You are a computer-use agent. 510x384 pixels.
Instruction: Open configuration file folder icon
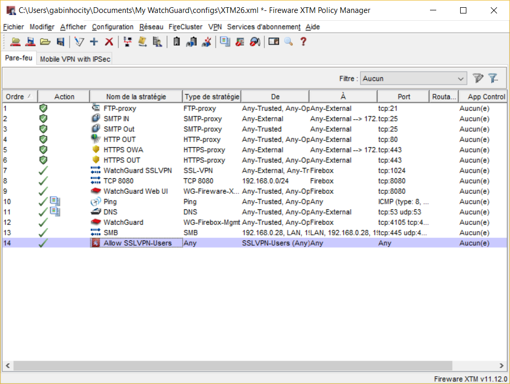45,41
